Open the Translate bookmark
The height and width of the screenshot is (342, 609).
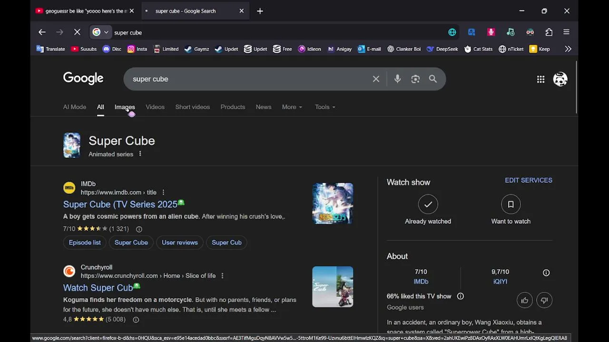(50, 49)
